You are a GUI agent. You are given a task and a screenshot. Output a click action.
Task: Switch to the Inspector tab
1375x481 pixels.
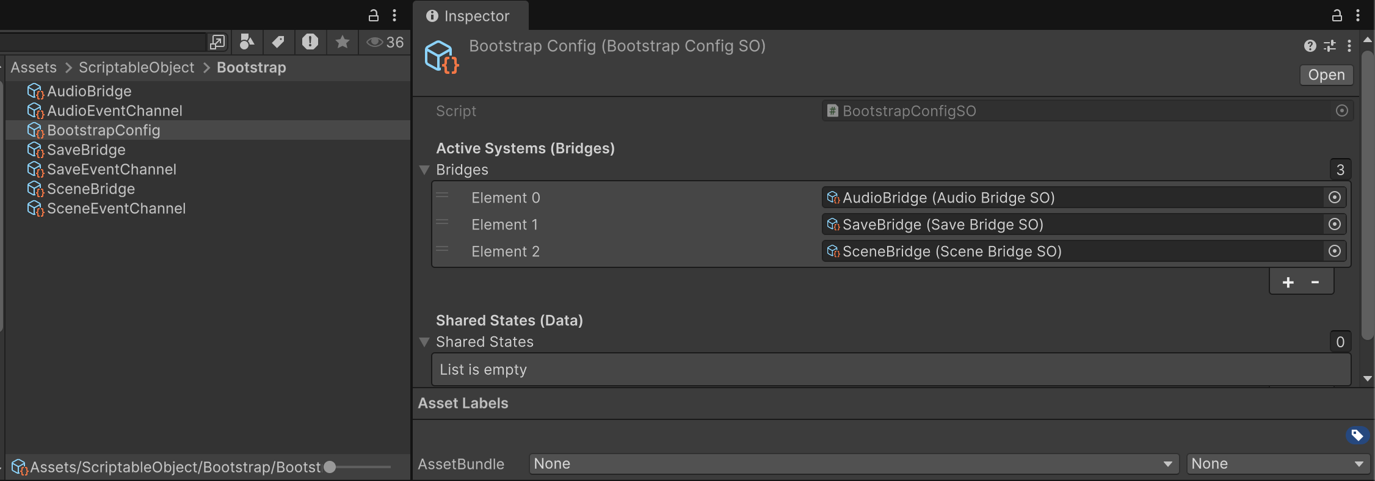pyautogui.click(x=469, y=16)
